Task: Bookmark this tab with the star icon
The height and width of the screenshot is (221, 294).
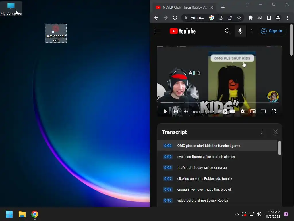Action: click(x=239, y=18)
